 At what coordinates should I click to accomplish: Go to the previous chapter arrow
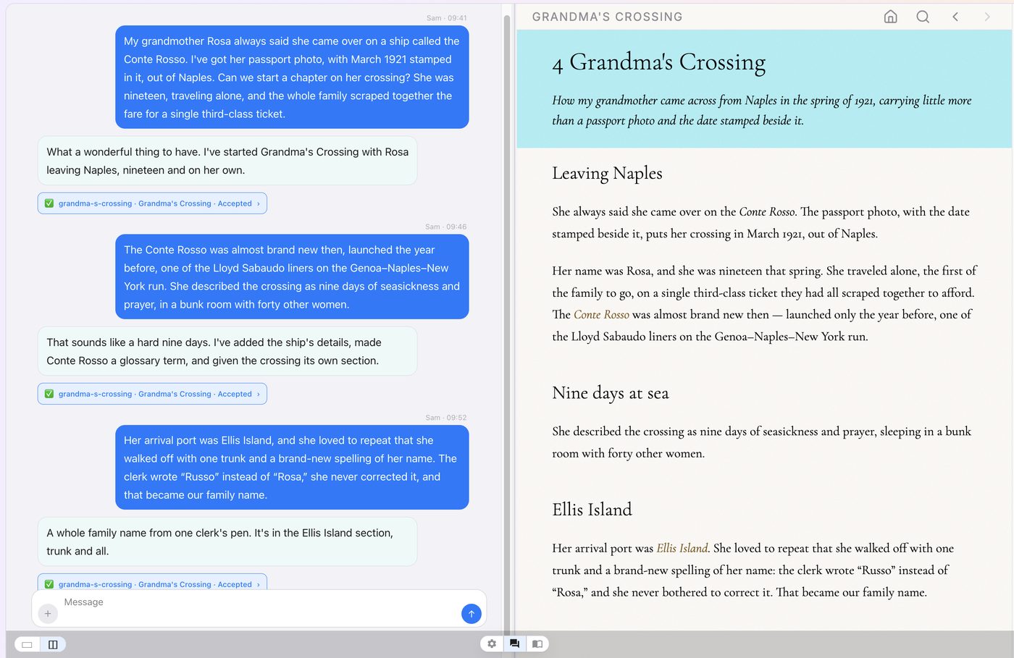[x=955, y=17]
